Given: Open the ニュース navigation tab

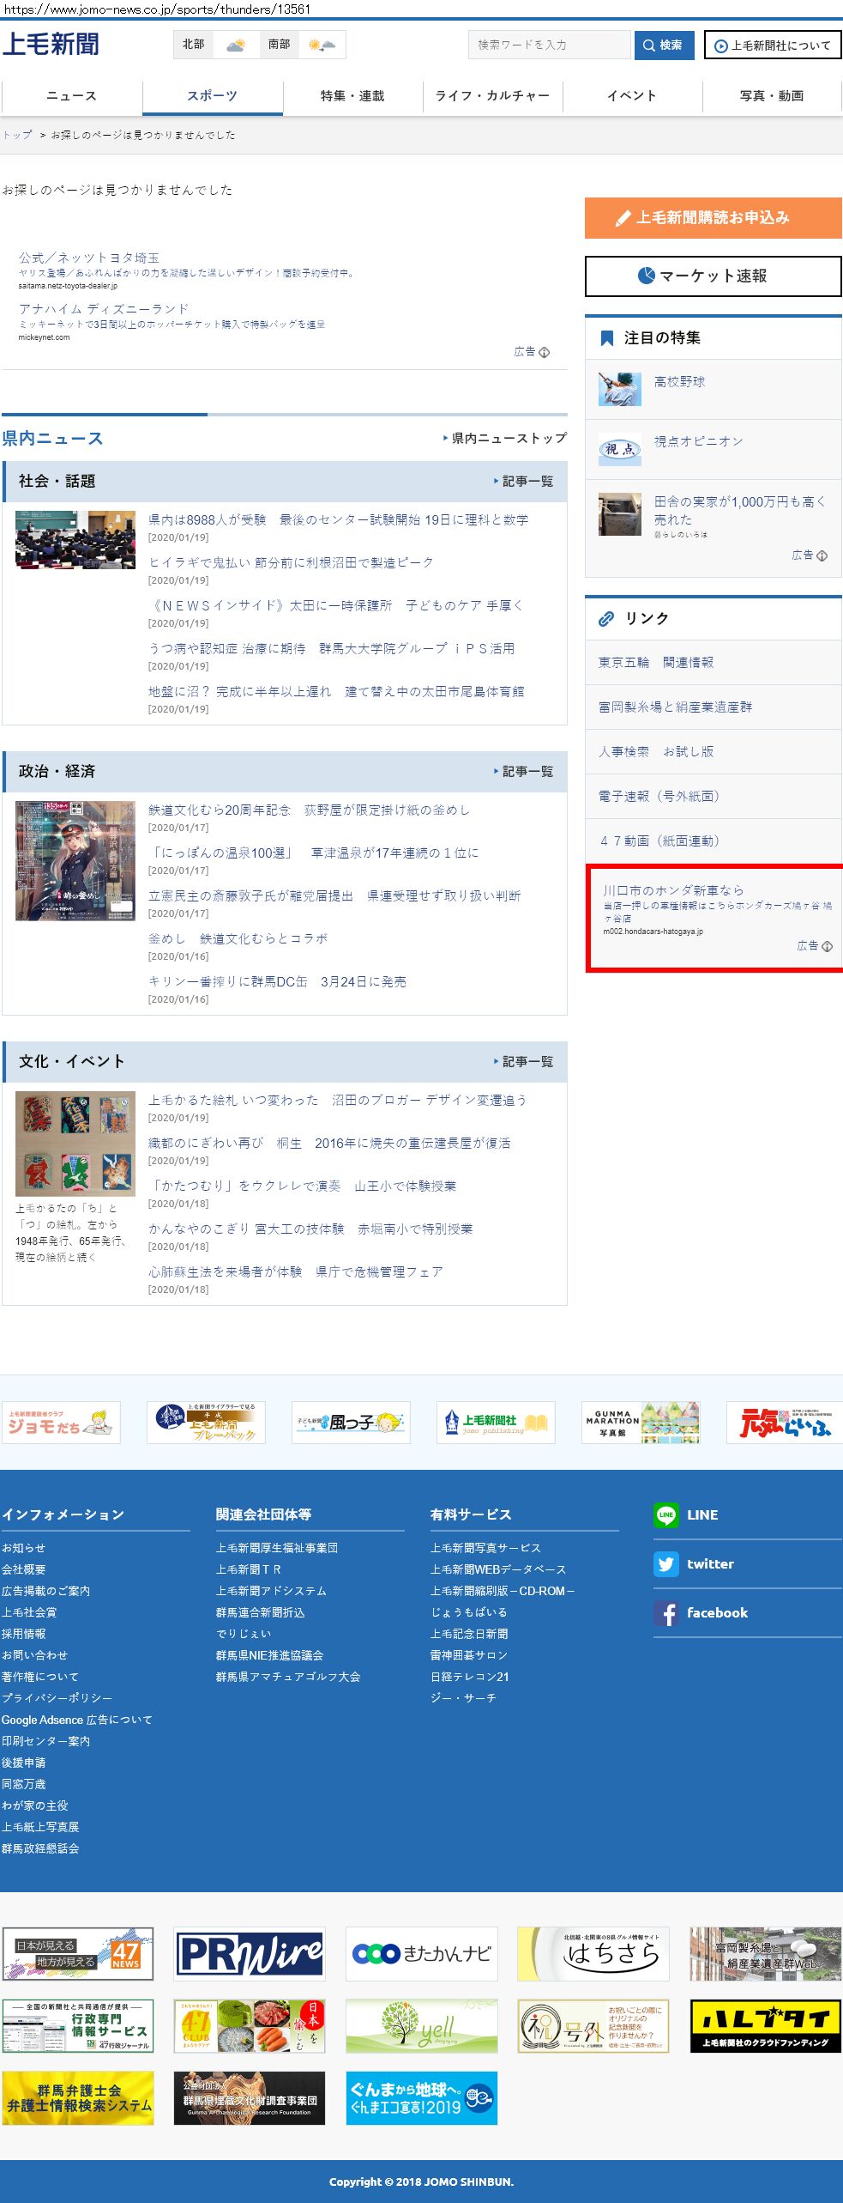Looking at the screenshot, I should (71, 96).
